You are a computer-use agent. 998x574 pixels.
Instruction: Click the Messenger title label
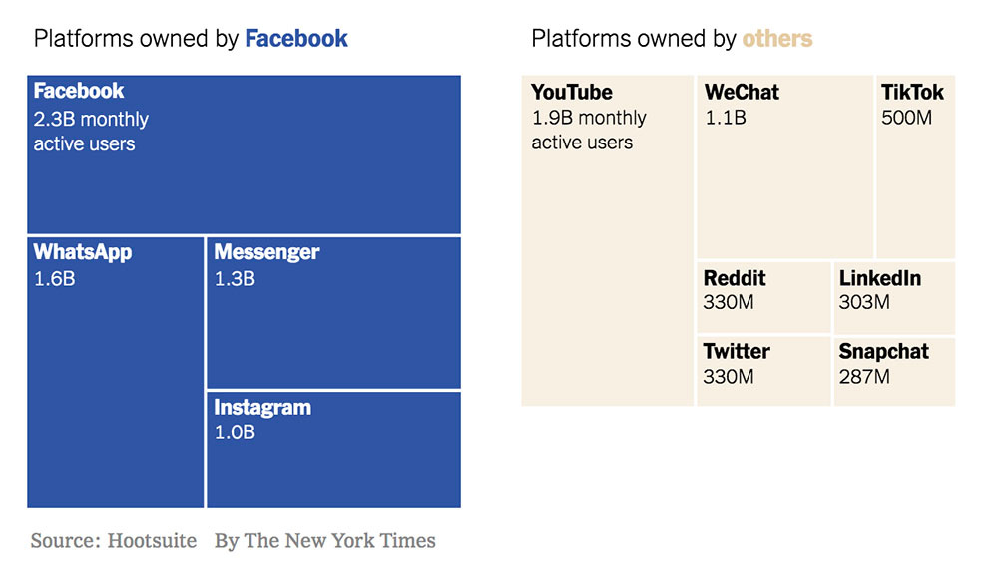tap(266, 252)
